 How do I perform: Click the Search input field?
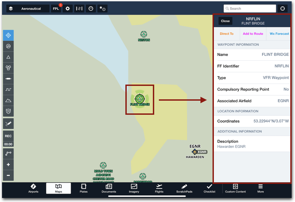click(249, 8)
